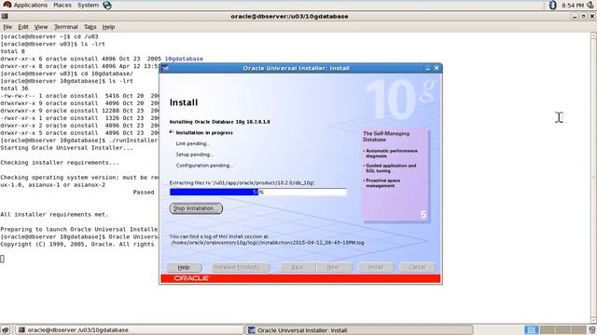Click 'Configuration pending...' status line
This screenshot has height=335, width=597.
tap(204, 166)
